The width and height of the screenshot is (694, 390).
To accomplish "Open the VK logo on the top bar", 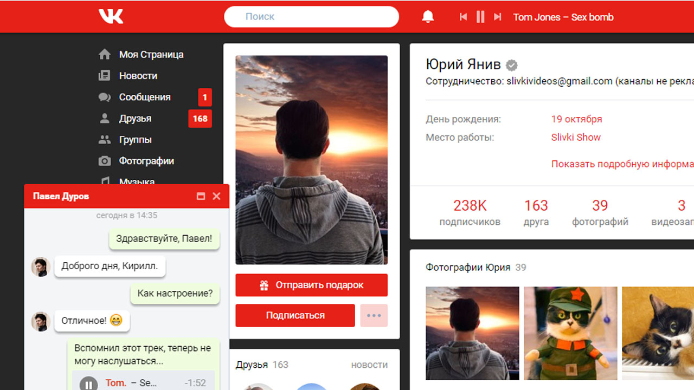I will tap(111, 16).
